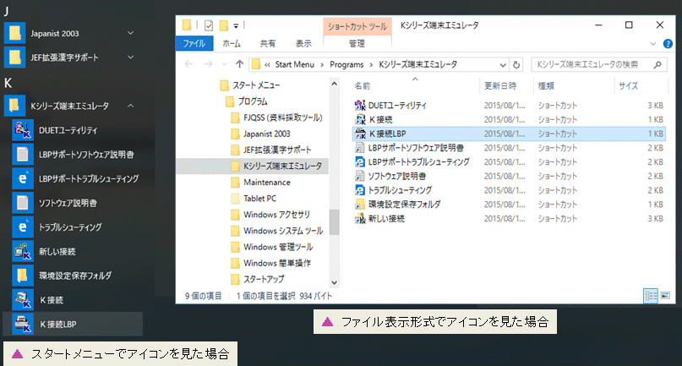Launch K接続LBP printer icon in Start menu
682x366 pixels.
point(23,325)
